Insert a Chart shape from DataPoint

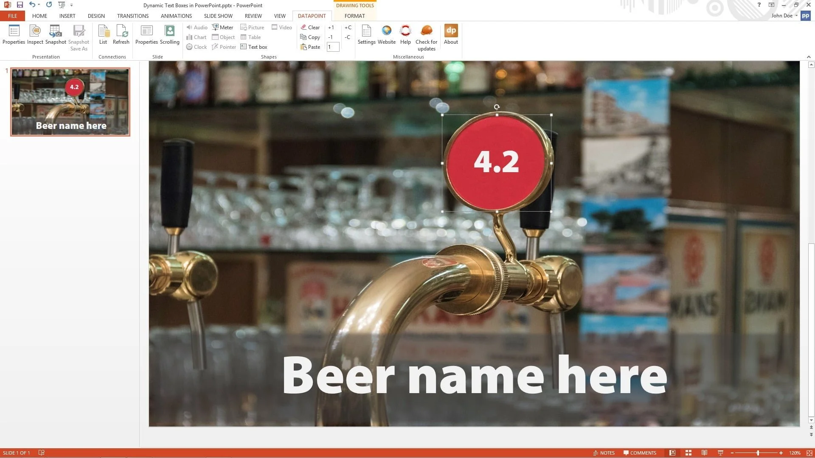coord(196,37)
